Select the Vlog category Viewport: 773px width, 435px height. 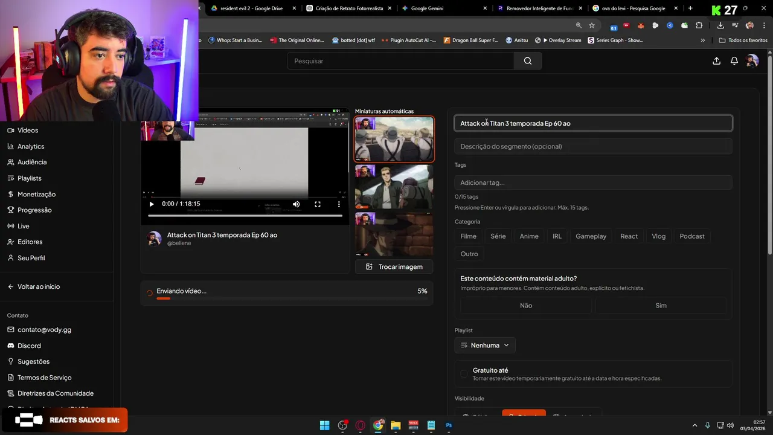(658, 236)
